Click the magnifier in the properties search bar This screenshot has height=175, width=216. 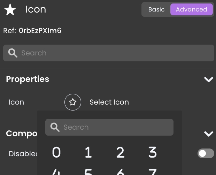pos(13,53)
